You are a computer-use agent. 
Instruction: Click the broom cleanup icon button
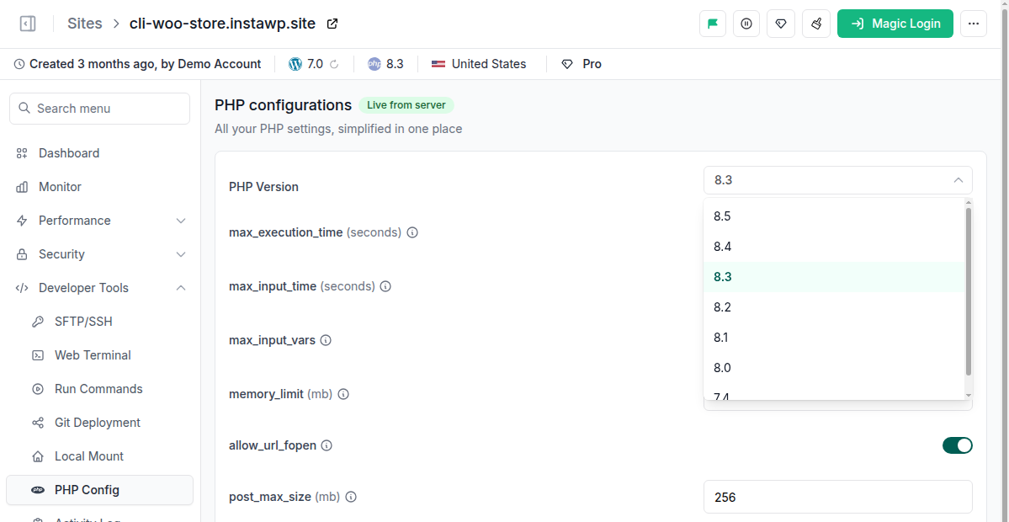(x=816, y=24)
